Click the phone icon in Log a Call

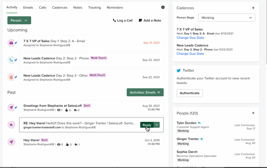pyautogui.click(x=114, y=20)
